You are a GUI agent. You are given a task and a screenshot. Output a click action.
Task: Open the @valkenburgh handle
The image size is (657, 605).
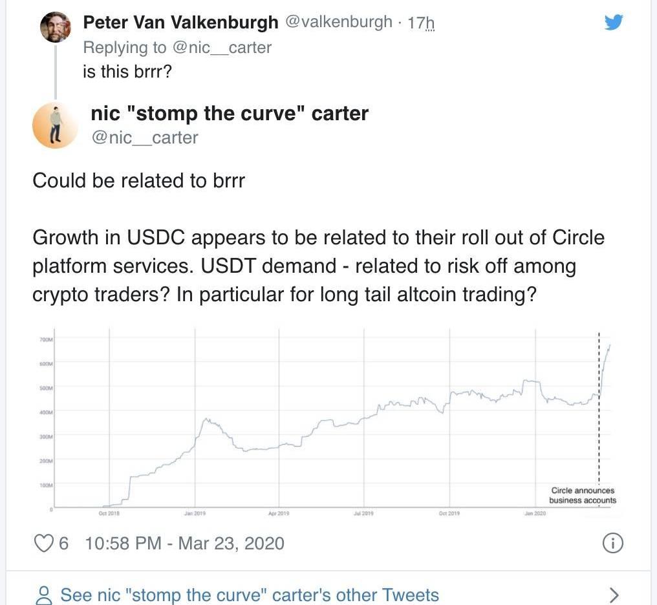click(x=338, y=23)
